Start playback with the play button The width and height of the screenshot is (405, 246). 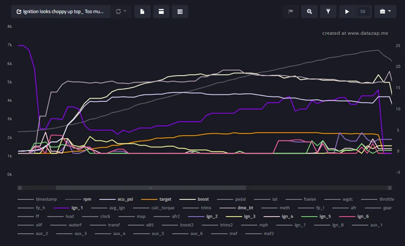coord(347,12)
